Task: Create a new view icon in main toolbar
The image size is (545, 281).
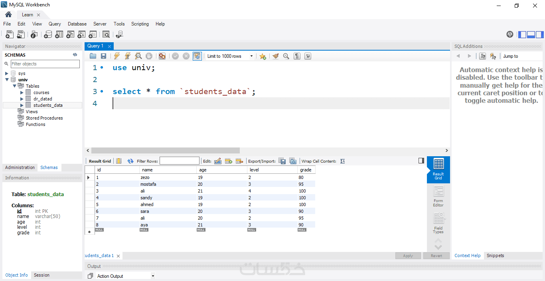Action: tap(70, 34)
